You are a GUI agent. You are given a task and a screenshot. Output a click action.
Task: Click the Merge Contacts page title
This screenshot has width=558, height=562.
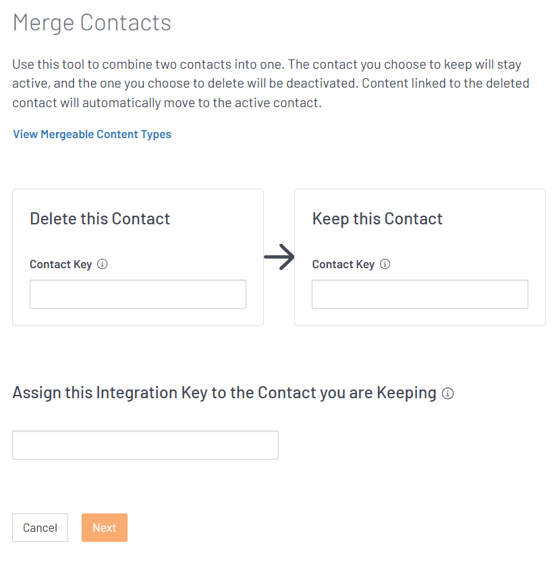pyautogui.click(x=91, y=22)
